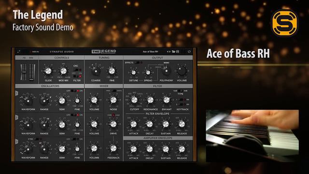Click the oscillator 3 side tab marker
The height and width of the screenshot is (174, 309).
(x=17, y=142)
